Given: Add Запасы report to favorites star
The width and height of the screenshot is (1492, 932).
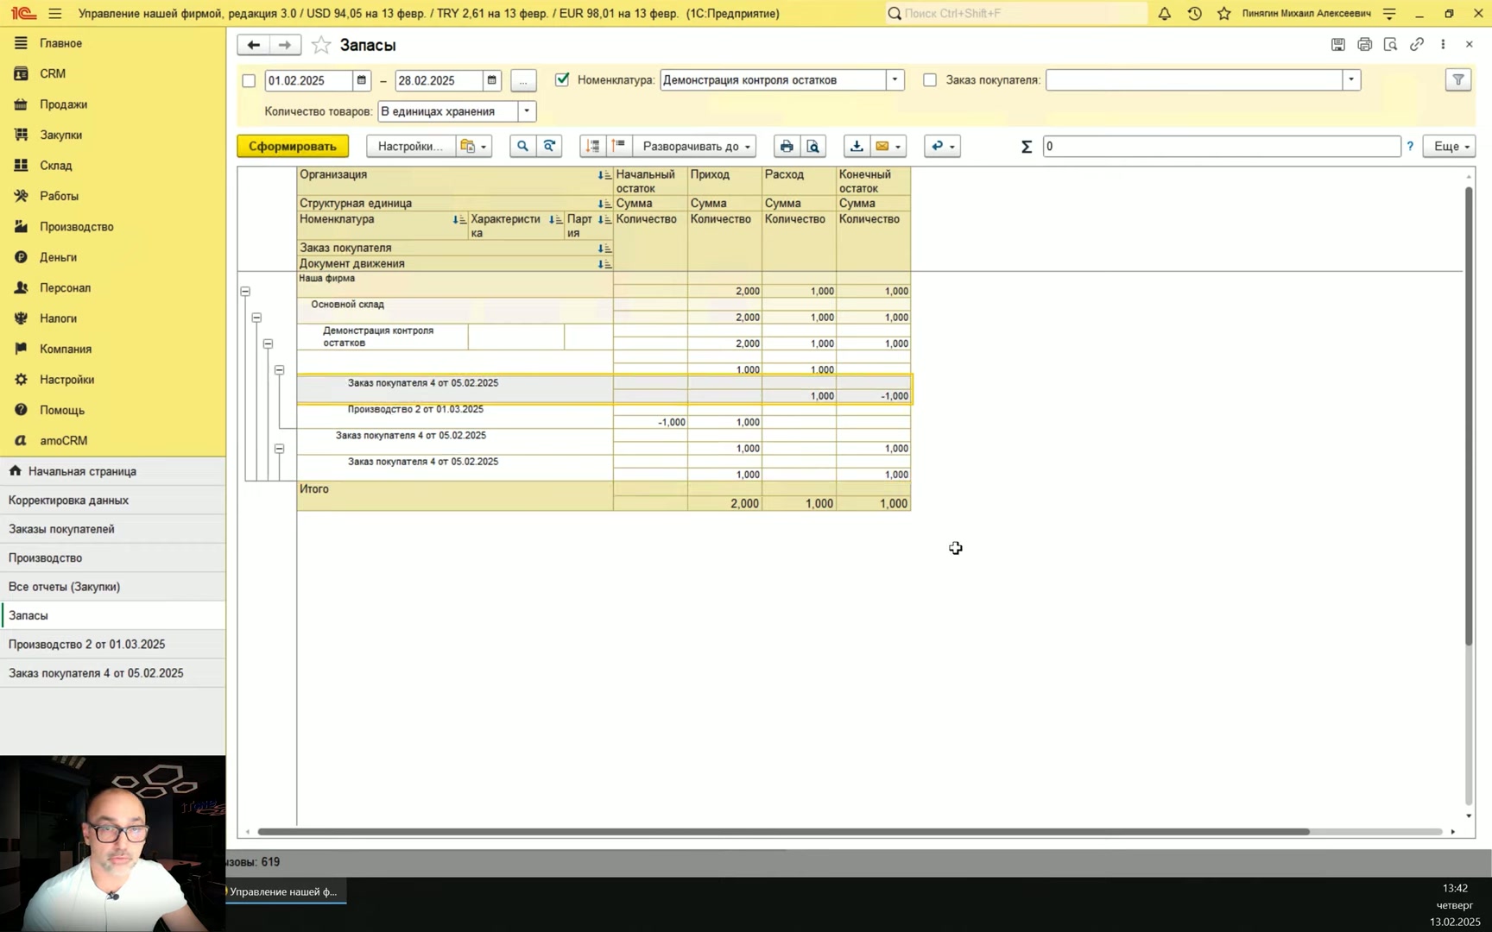Looking at the screenshot, I should point(321,45).
